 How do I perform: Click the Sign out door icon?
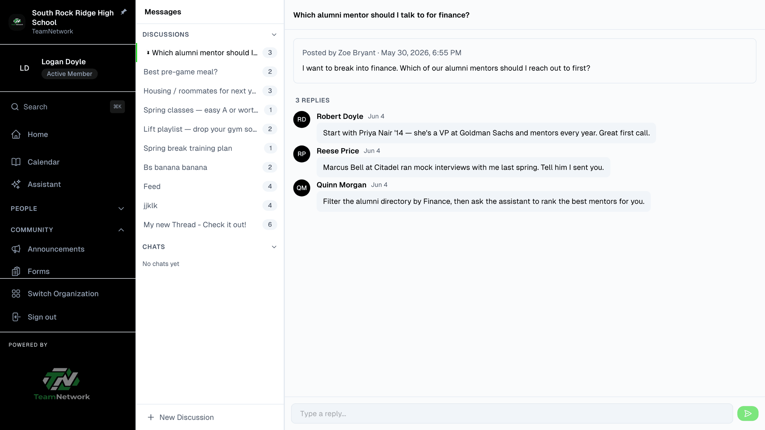tap(16, 317)
